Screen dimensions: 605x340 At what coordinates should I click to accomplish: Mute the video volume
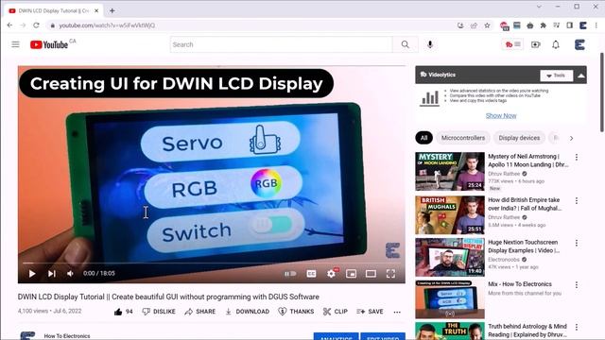click(x=70, y=273)
